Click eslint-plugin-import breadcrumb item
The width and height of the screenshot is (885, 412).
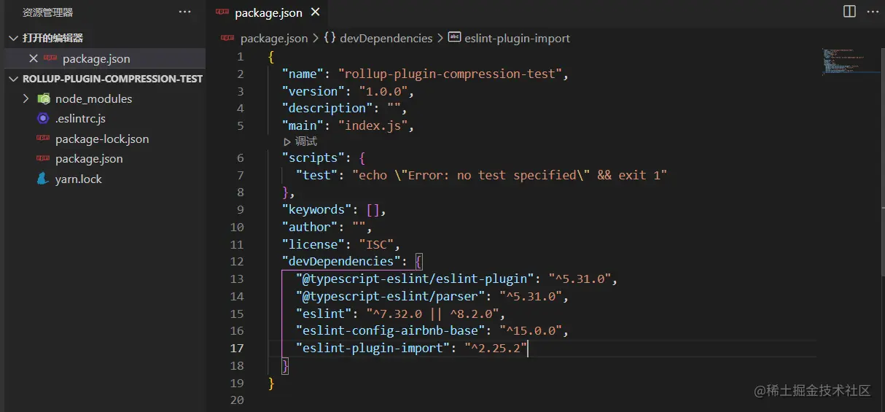517,38
